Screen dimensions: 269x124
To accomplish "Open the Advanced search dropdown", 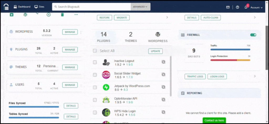I will coord(141,7).
